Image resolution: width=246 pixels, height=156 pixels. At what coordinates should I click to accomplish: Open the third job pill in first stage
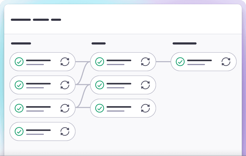coord(38,108)
